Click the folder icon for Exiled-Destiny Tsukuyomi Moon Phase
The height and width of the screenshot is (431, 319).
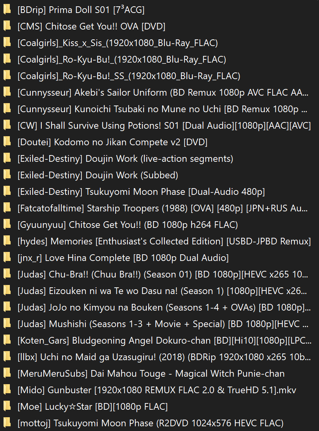[x=7, y=191]
